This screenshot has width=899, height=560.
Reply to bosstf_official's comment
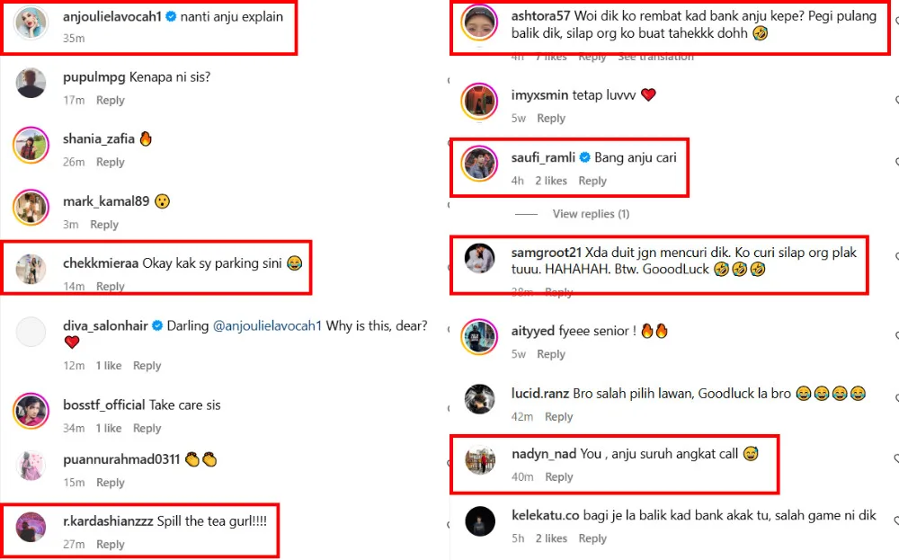pyautogui.click(x=147, y=429)
